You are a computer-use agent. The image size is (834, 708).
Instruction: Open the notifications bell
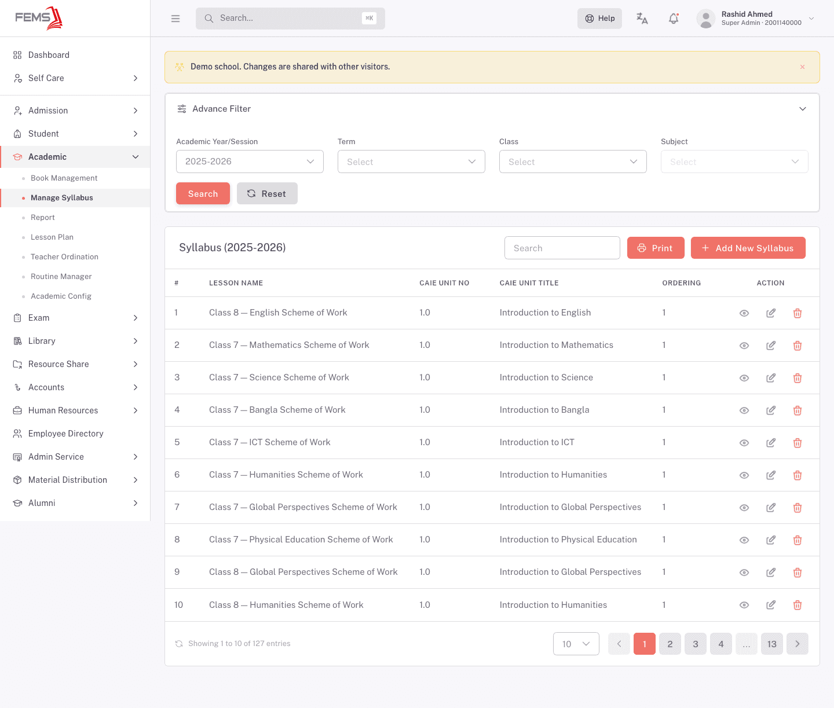(674, 19)
